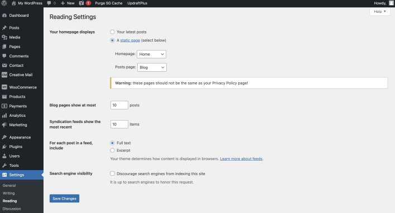
Task: Click the Payments dollar icon in sidebar
Action: point(4,106)
